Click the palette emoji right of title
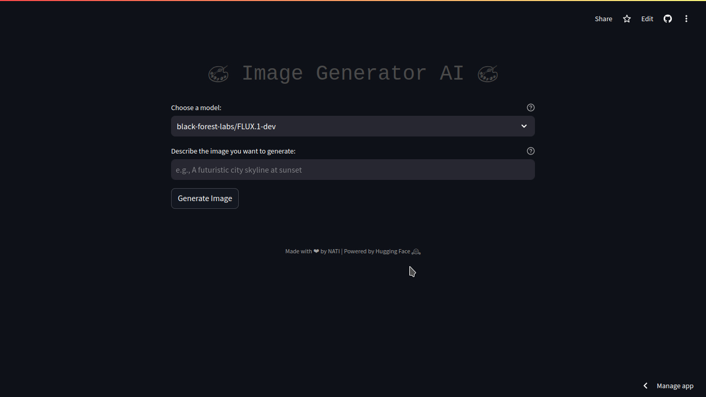Screen dimensions: 706x397 point(487,73)
